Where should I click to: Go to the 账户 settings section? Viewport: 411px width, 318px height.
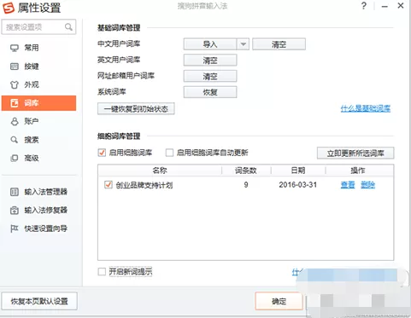coord(38,121)
